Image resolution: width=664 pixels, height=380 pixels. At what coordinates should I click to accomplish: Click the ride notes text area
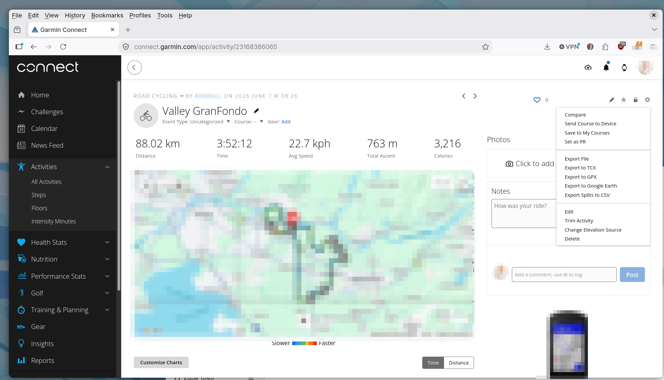pyautogui.click(x=524, y=214)
